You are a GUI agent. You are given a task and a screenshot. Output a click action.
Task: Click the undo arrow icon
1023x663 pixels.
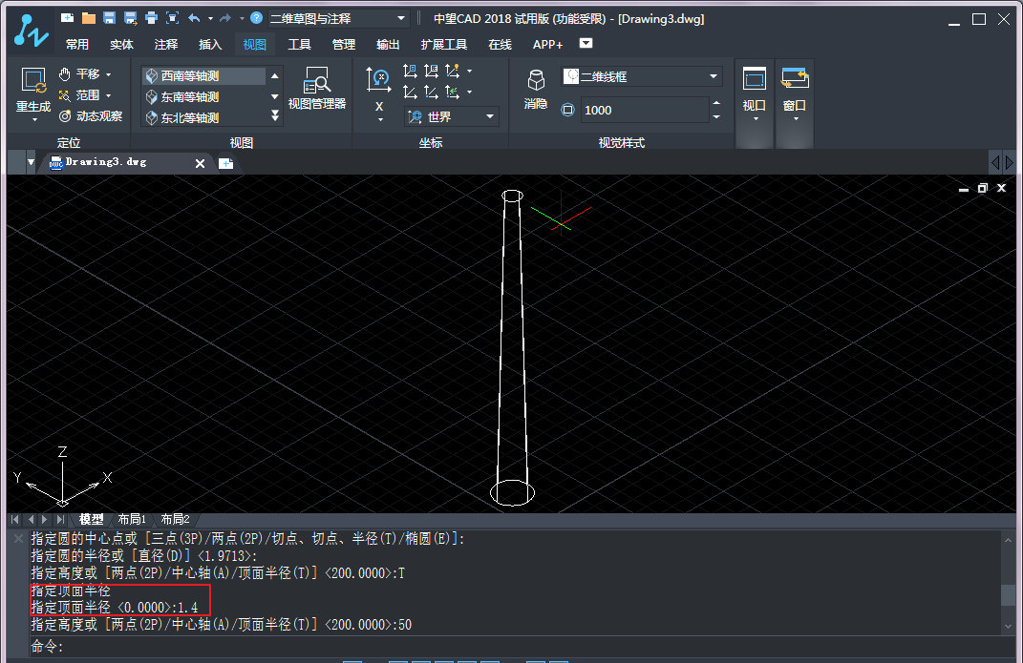[195, 18]
